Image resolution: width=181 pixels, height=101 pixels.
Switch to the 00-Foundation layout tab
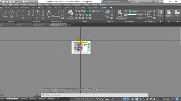[x=12, y=98]
